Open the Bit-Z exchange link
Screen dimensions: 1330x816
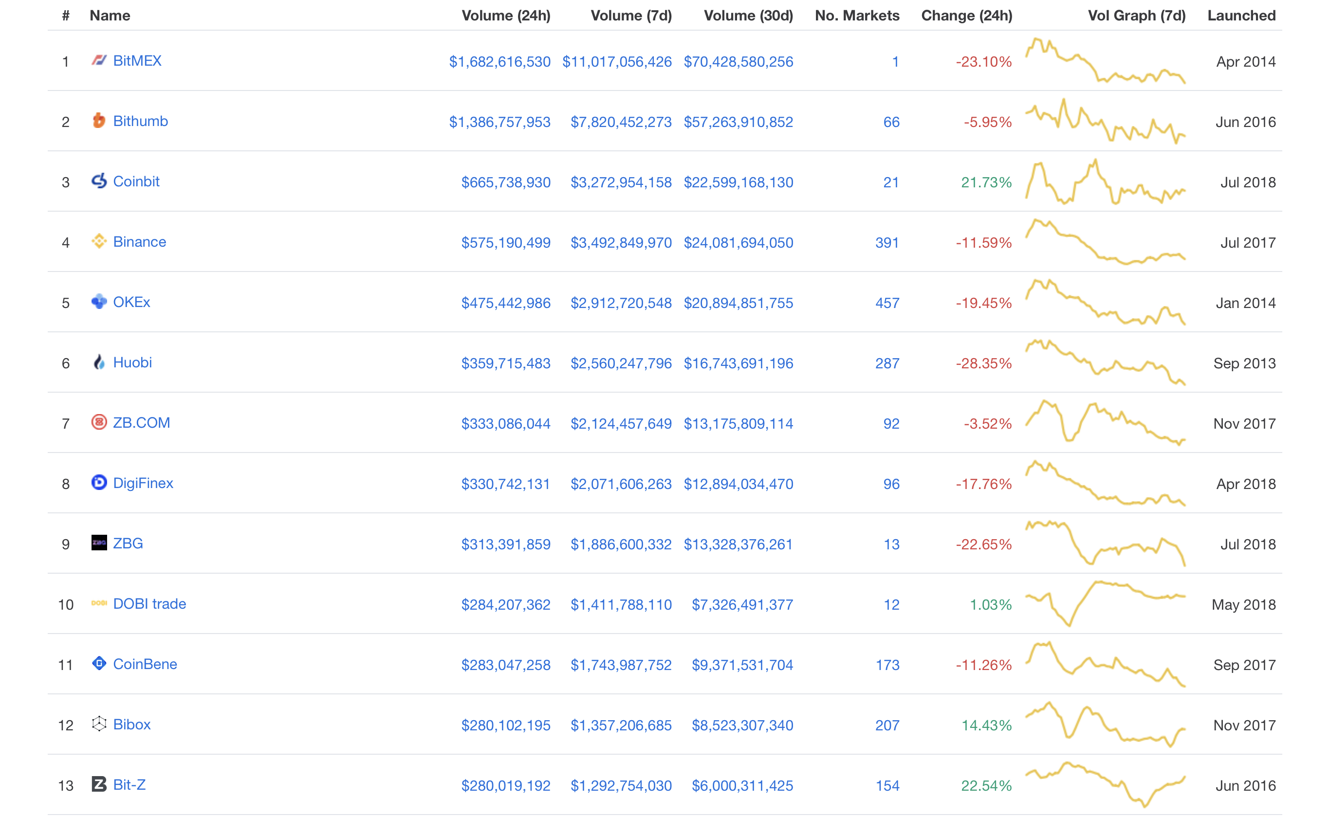click(129, 785)
